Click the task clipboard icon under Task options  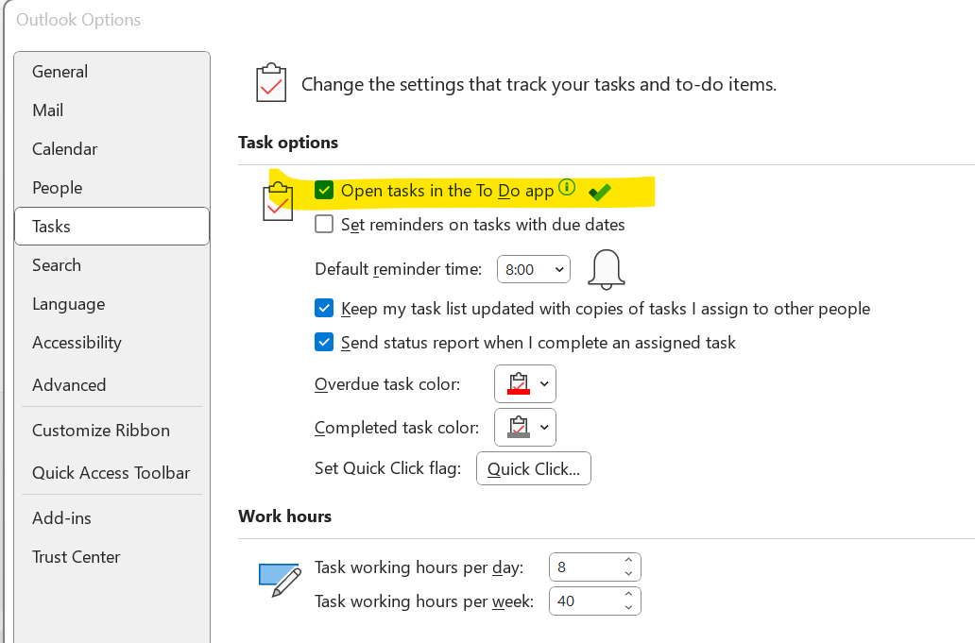coord(278,202)
